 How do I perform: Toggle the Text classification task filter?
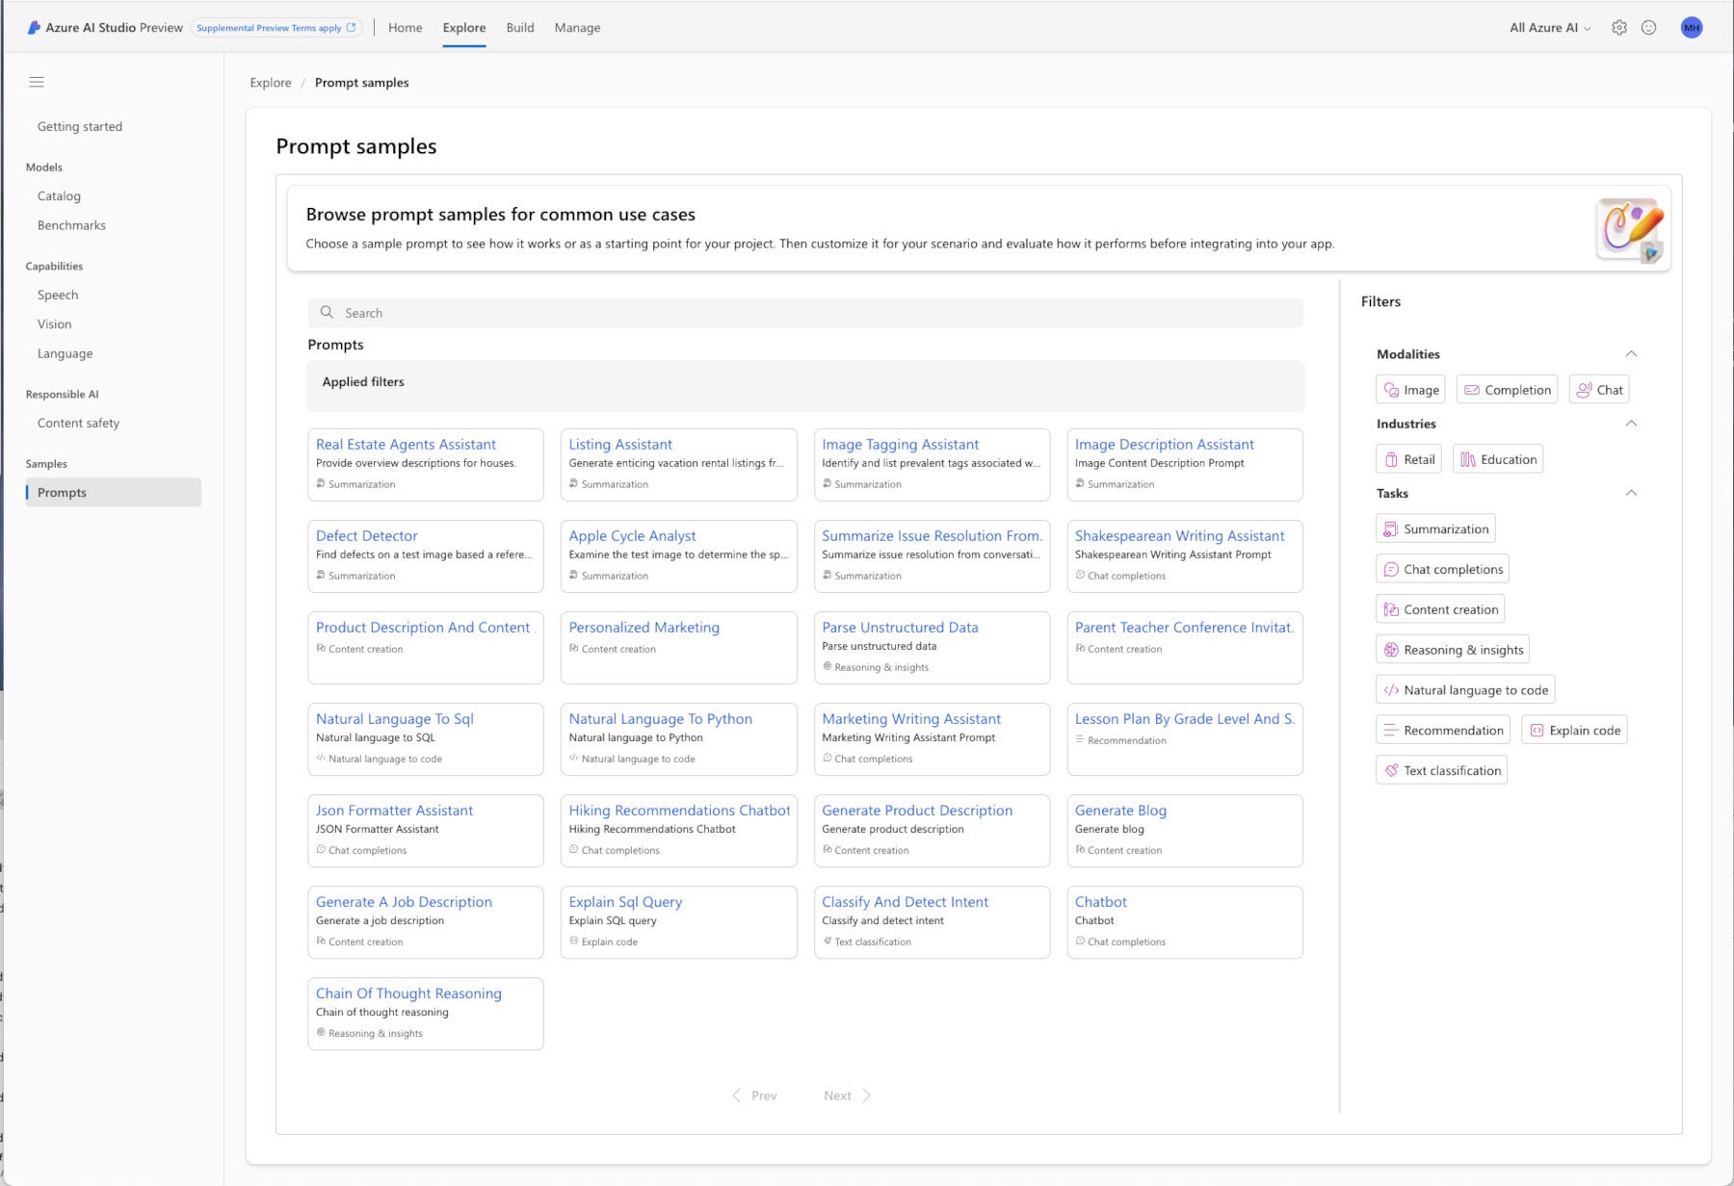pos(1442,770)
